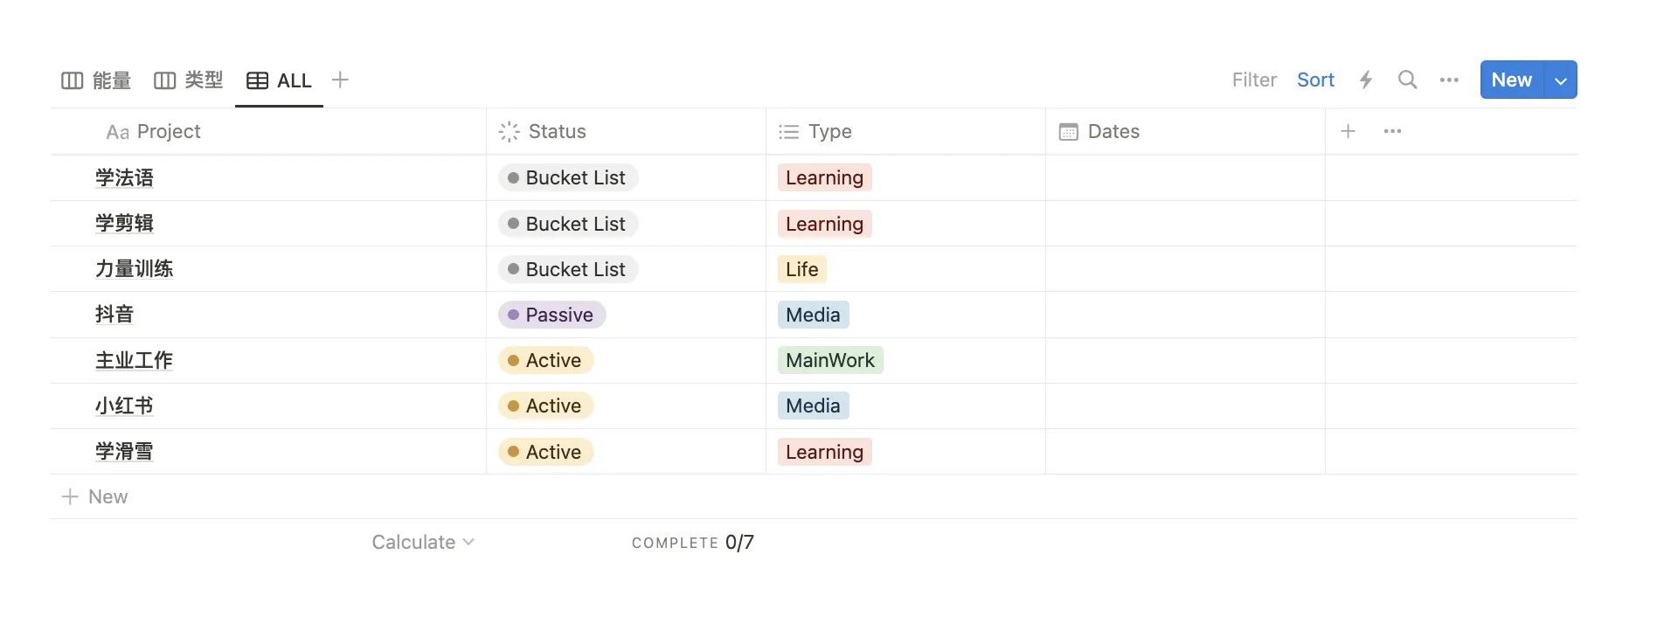Add a property column with plus icon

point(1348,131)
